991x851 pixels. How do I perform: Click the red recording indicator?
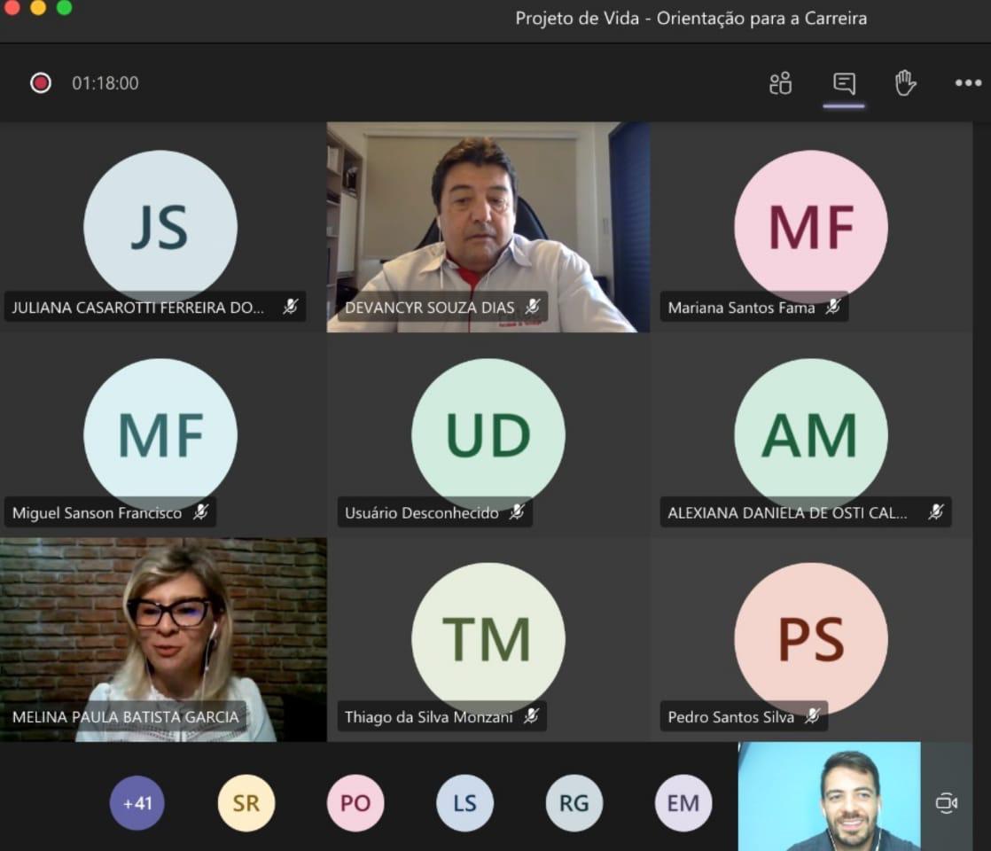tap(41, 83)
